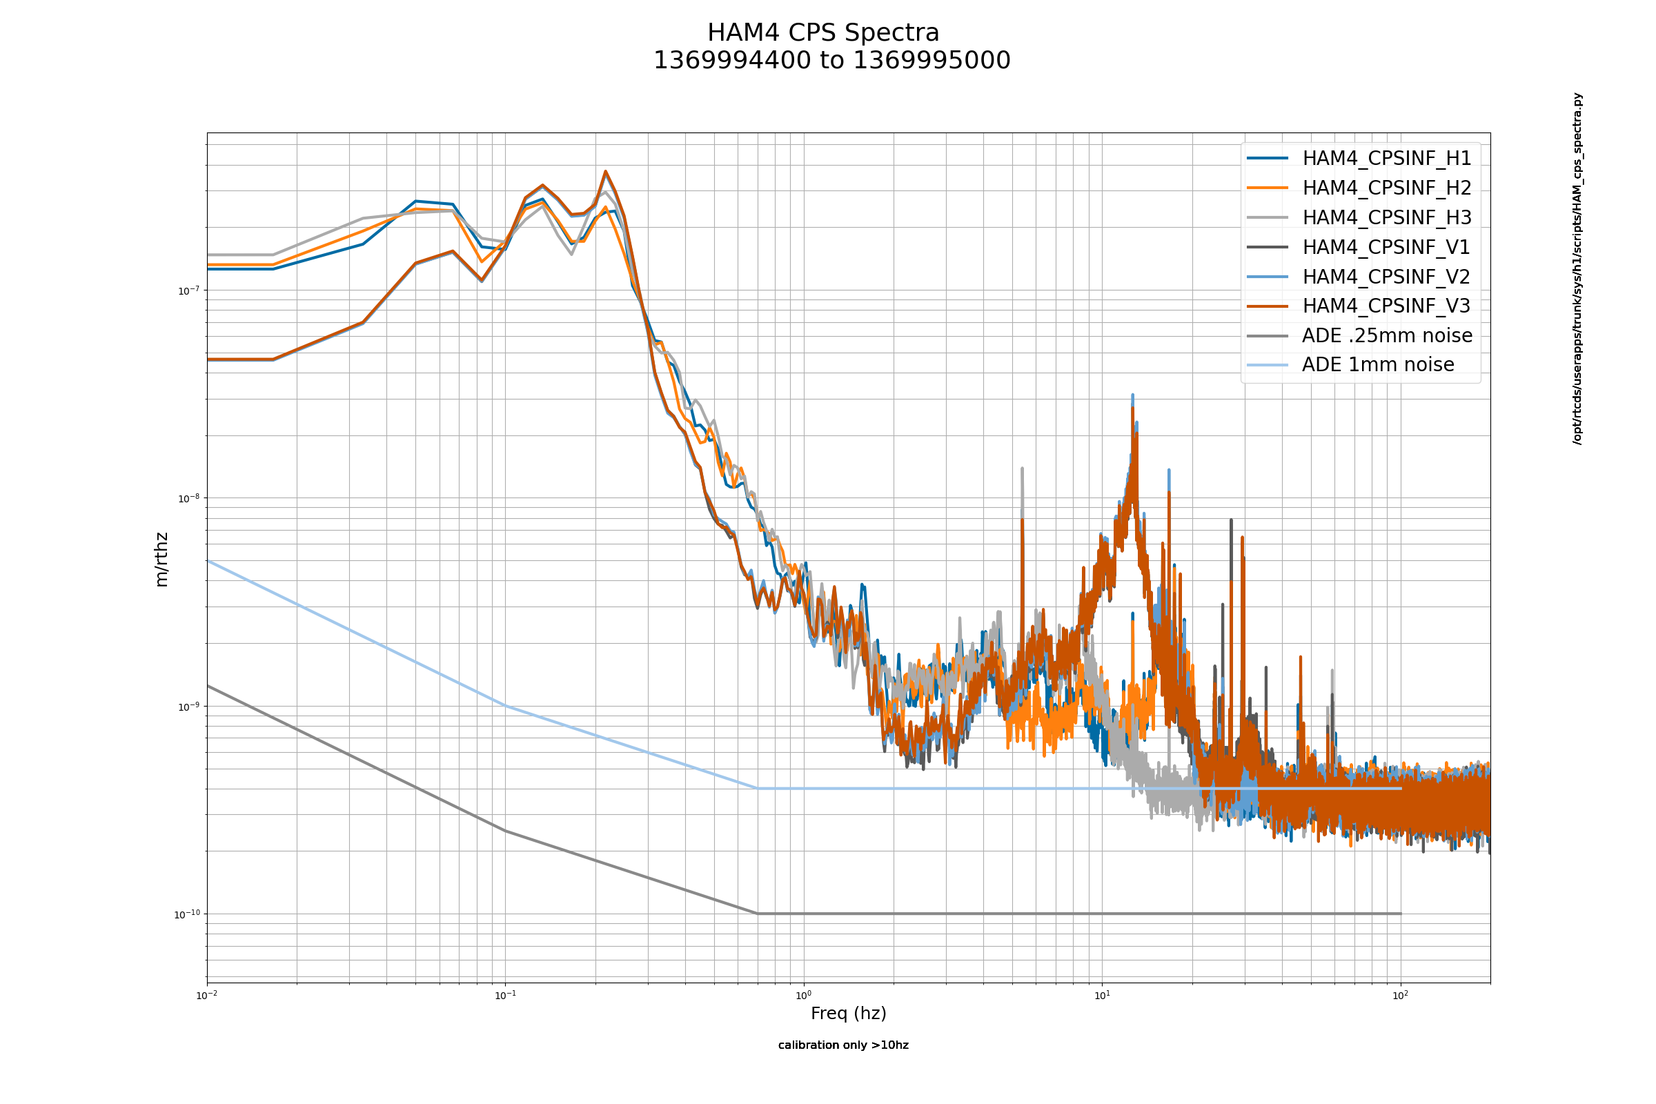Click the m/rthz y-axis label
Screen dimensions: 1656x1104
(x=161, y=560)
